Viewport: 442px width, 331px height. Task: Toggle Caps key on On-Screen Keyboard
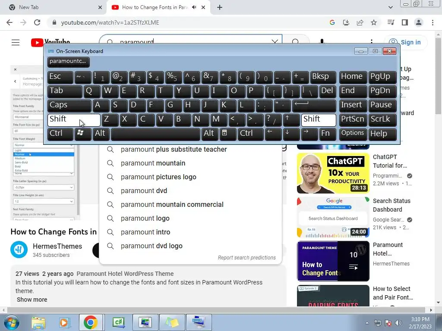[x=69, y=105]
